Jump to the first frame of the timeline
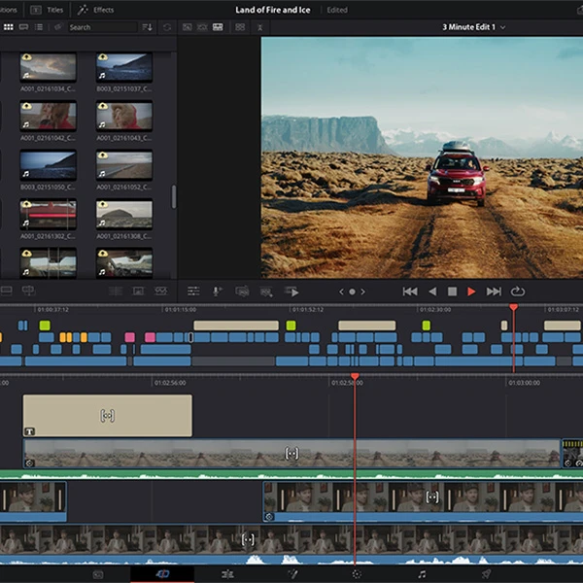Viewport: 583px width, 583px height. pos(410,291)
